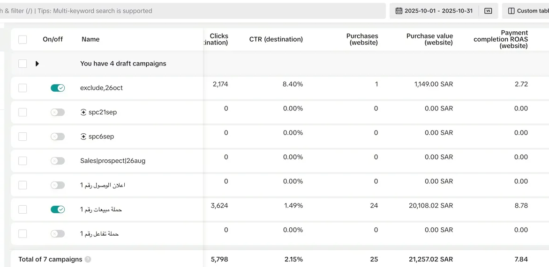549x267 pixels.
Task: Open the حملة تفاعل رقم 1 campaign
Action: (x=99, y=233)
